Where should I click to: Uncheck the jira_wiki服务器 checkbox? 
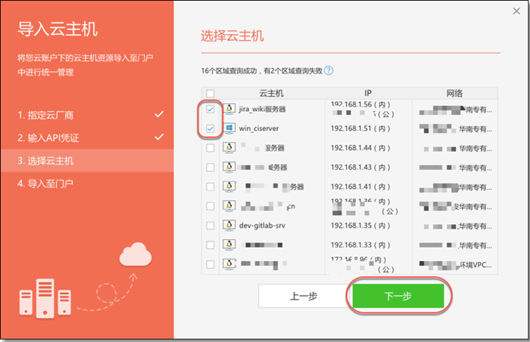pos(210,109)
